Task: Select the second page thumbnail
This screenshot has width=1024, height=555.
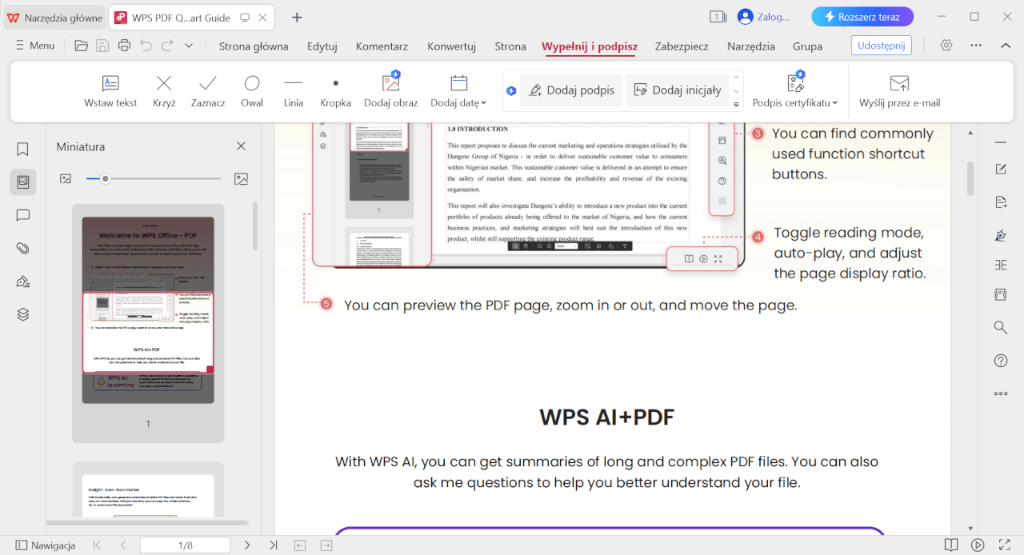Action: 148,496
